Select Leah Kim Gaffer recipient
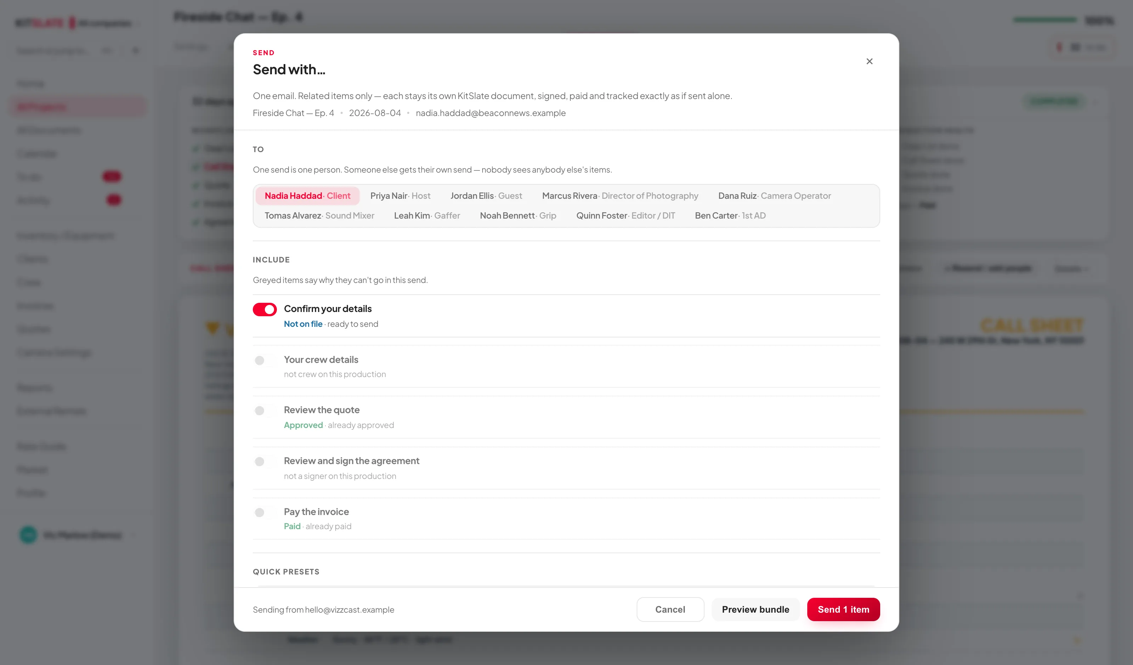Screen dimensions: 1133x665 (x=427, y=216)
